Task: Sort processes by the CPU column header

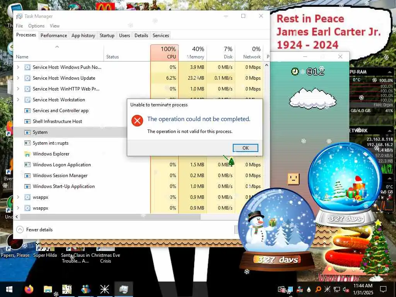Action: [x=165, y=53]
